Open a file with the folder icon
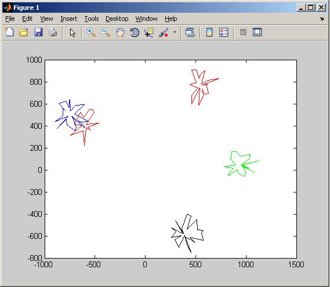Viewport: 330px width, 287px height. [24, 32]
